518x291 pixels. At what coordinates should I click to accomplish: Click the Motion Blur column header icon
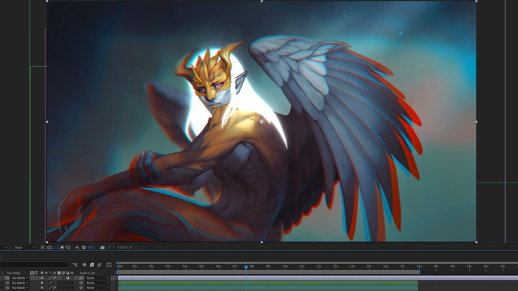pyautogui.click(x=63, y=273)
